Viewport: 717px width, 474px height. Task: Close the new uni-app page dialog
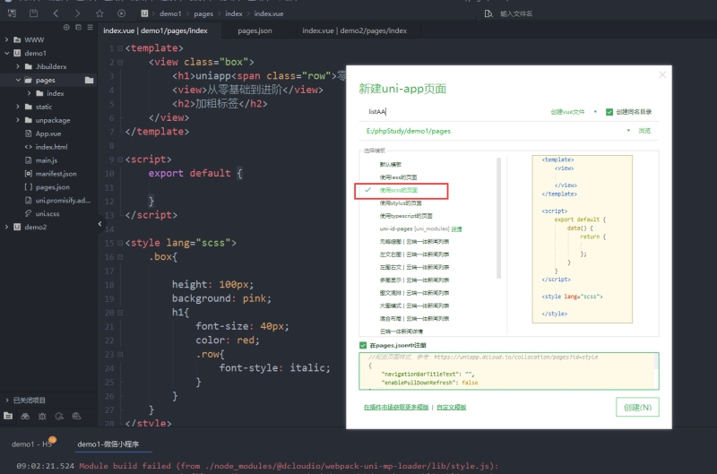[x=662, y=74]
